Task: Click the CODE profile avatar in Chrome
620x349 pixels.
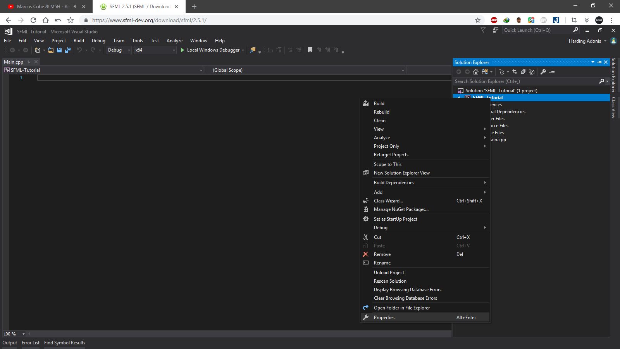Action: 599,20
